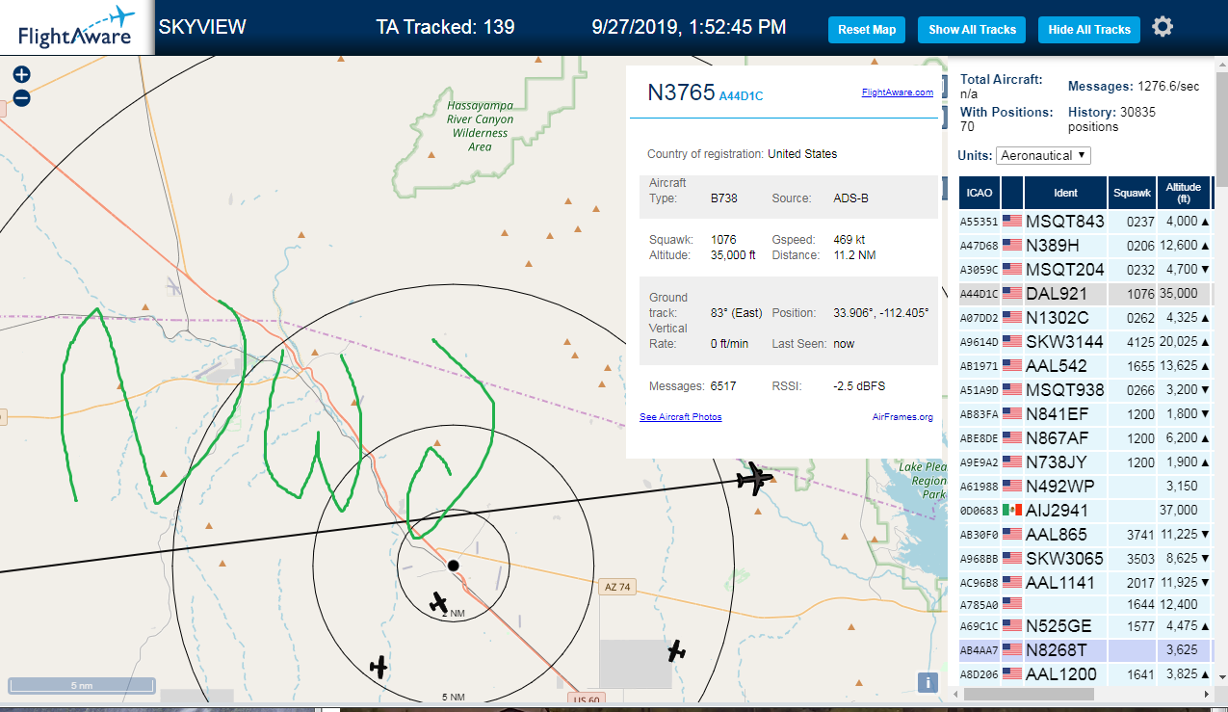Select the MSQT843 row
Viewport: 1228px width, 712px height.
pyautogui.click(x=1084, y=222)
